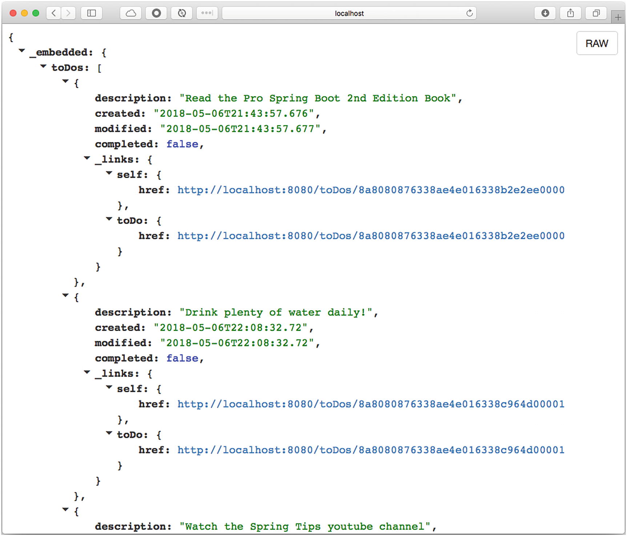The width and height of the screenshot is (627, 536).
Task: Collapse the first toDo item object
Action: pyautogui.click(x=65, y=81)
